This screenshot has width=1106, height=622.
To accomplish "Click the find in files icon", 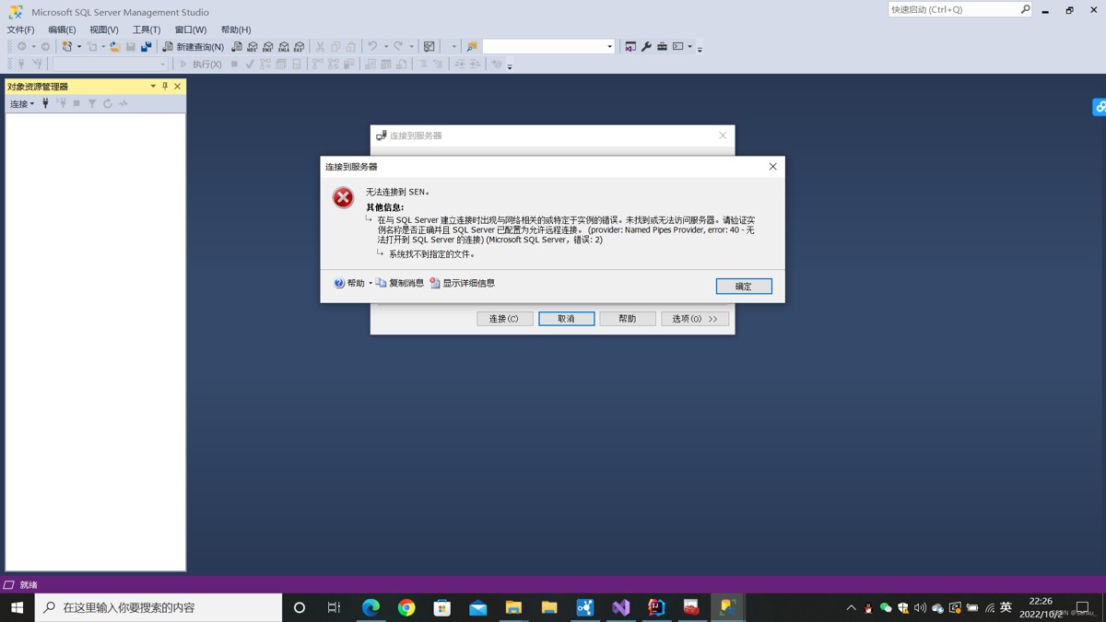I will pos(472,46).
